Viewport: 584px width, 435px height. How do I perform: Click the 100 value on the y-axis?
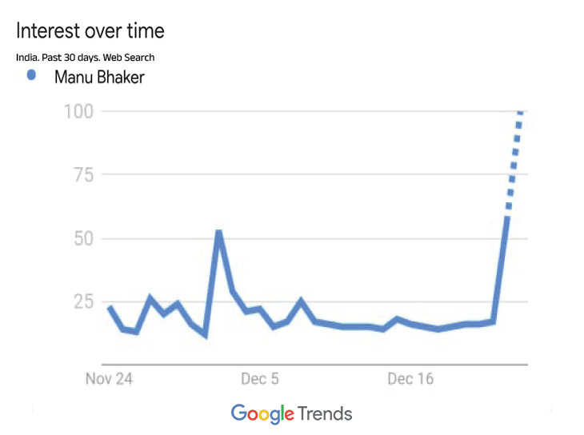(x=78, y=110)
